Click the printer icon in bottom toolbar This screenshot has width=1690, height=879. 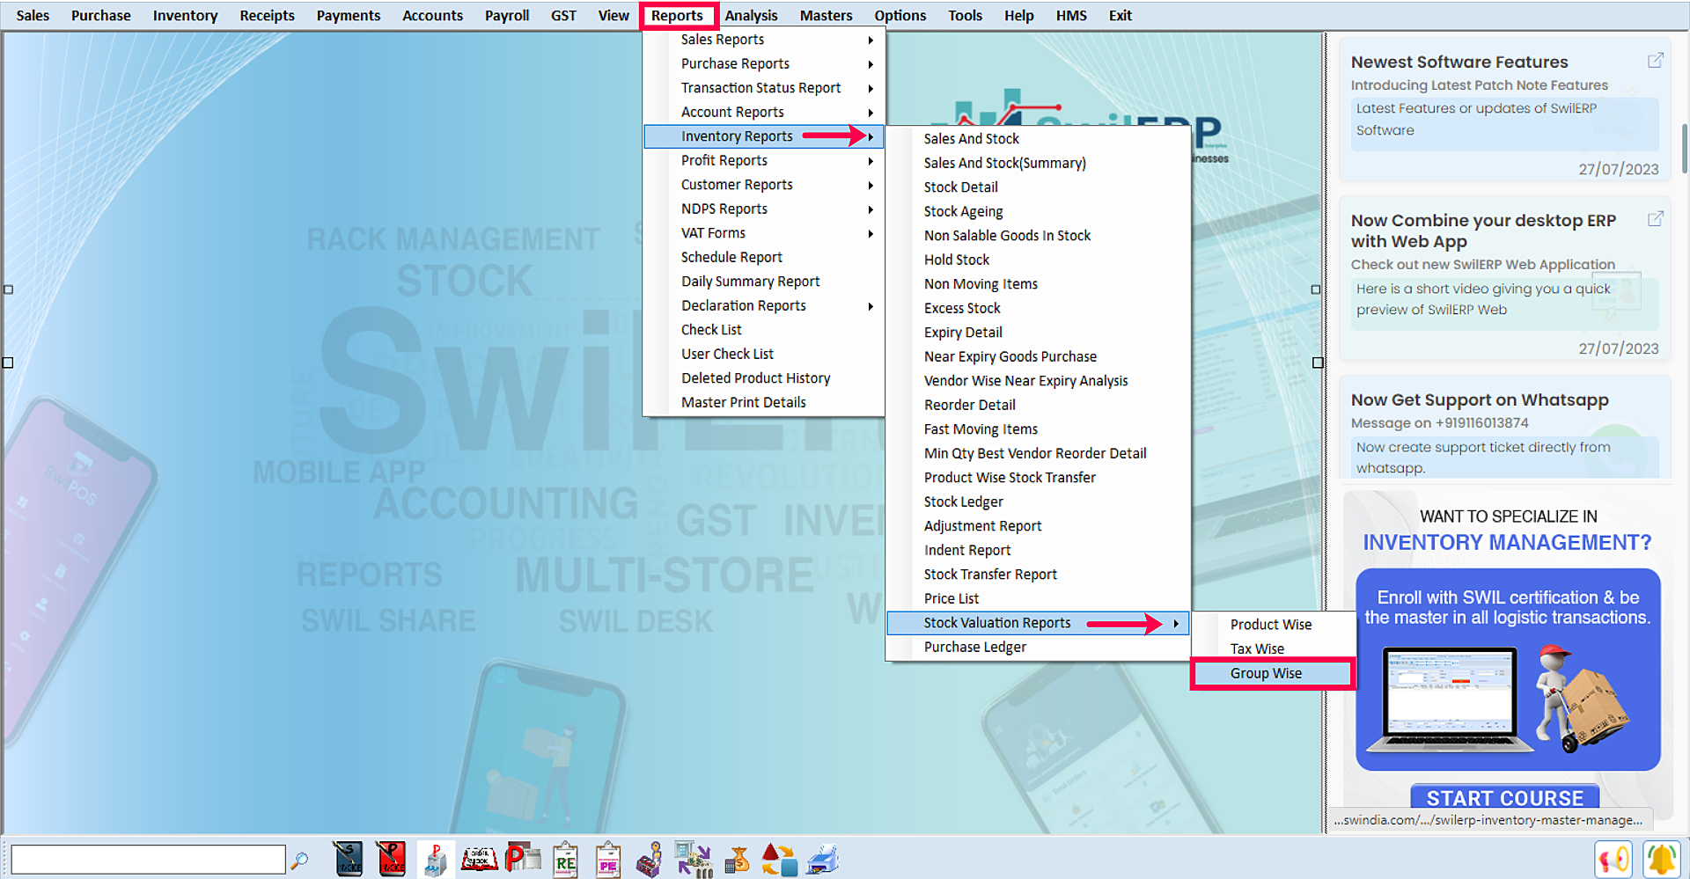(823, 860)
